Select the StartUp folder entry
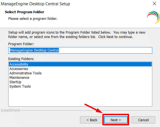160x127 pixels. pos(80,82)
